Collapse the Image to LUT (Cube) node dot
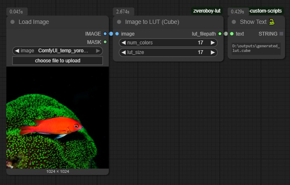Image resolution: width=290 pixels, height=185 pixels. 119,22
